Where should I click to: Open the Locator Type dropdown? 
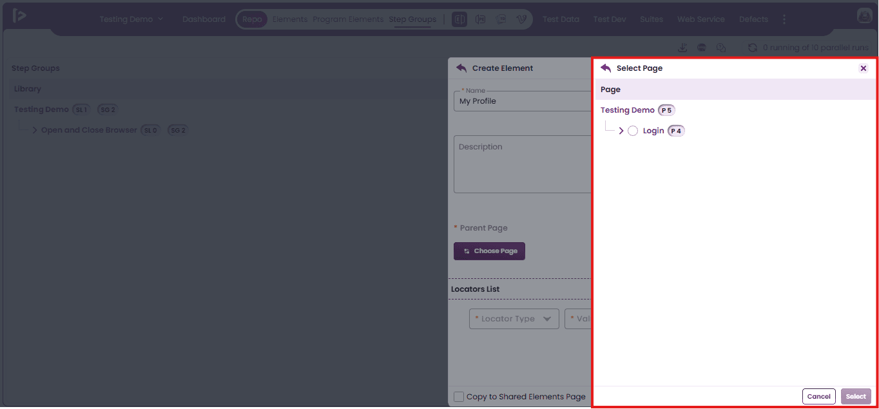[x=514, y=319]
